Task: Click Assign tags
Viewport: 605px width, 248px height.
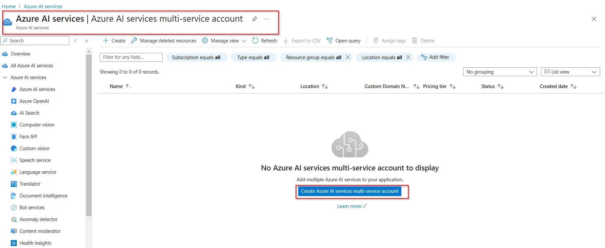Action: pos(390,41)
